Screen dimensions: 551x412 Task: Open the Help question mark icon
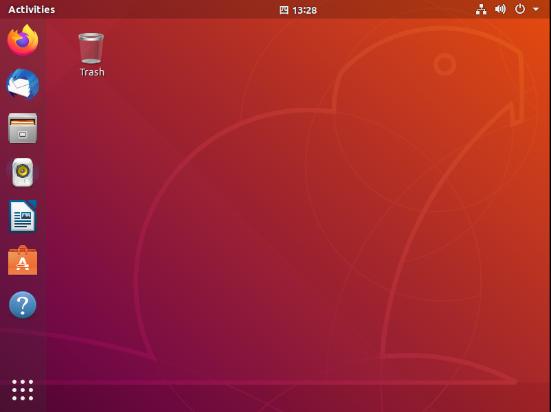23,304
